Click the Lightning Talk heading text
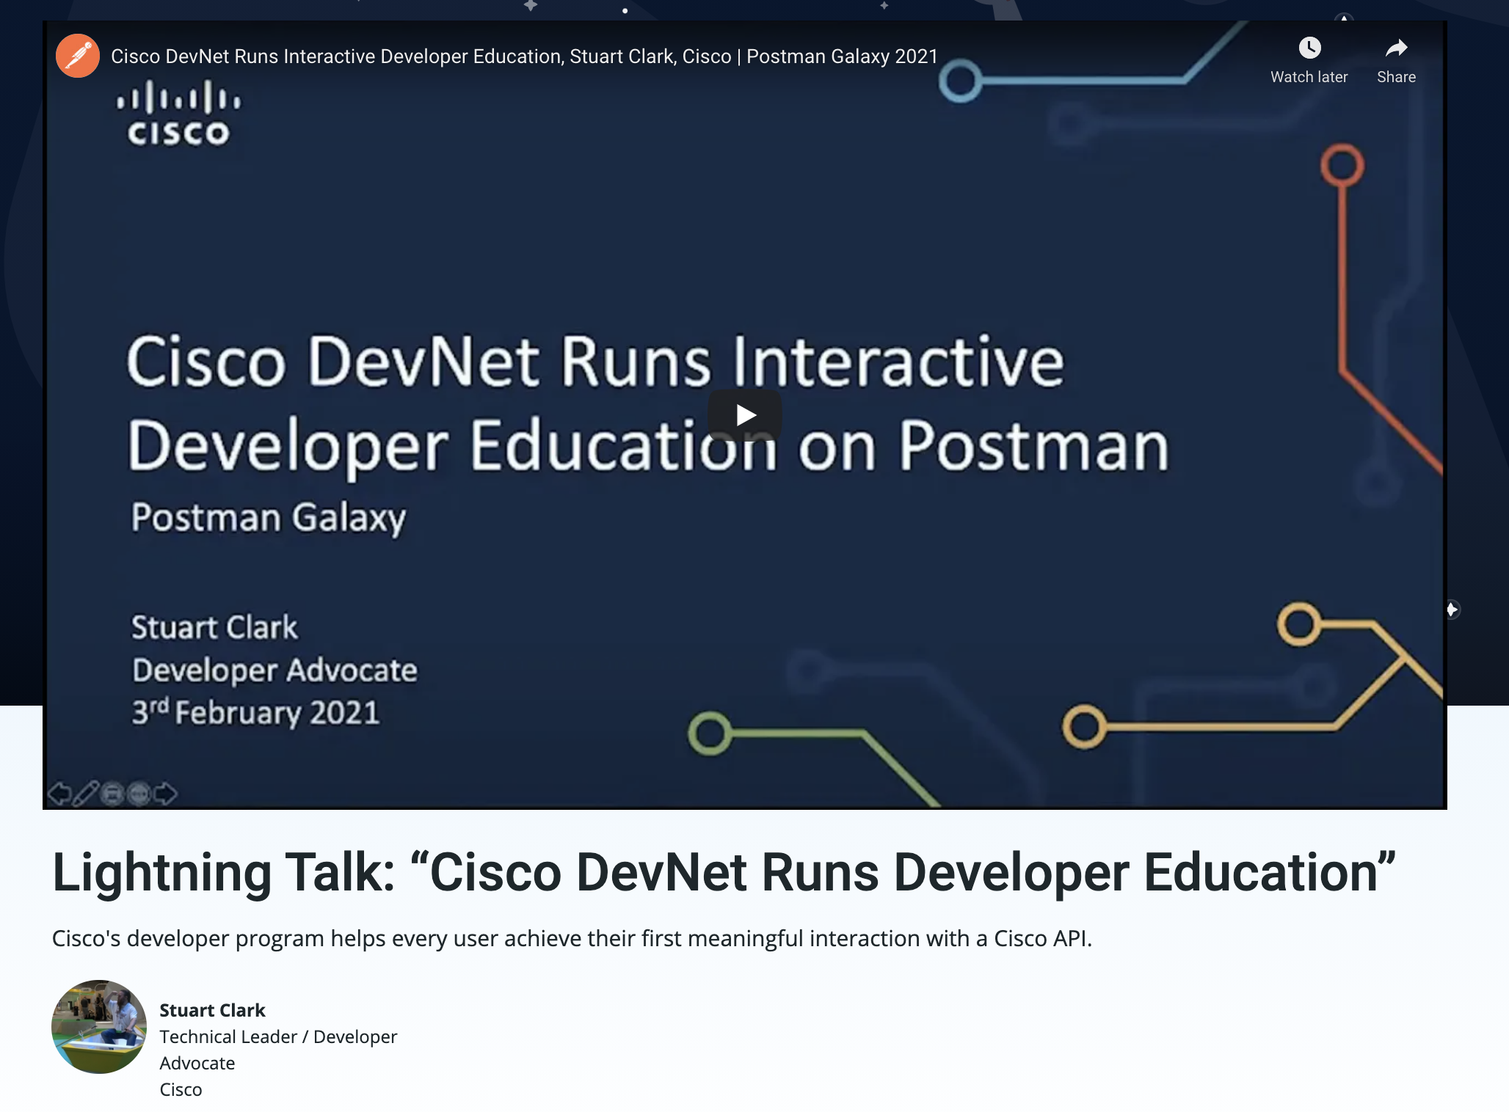 (723, 873)
